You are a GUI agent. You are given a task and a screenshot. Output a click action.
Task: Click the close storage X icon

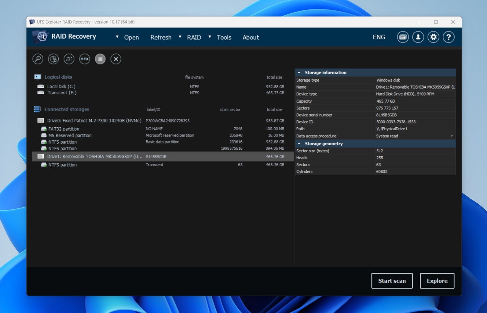pyautogui.click(x=116, y=59)
